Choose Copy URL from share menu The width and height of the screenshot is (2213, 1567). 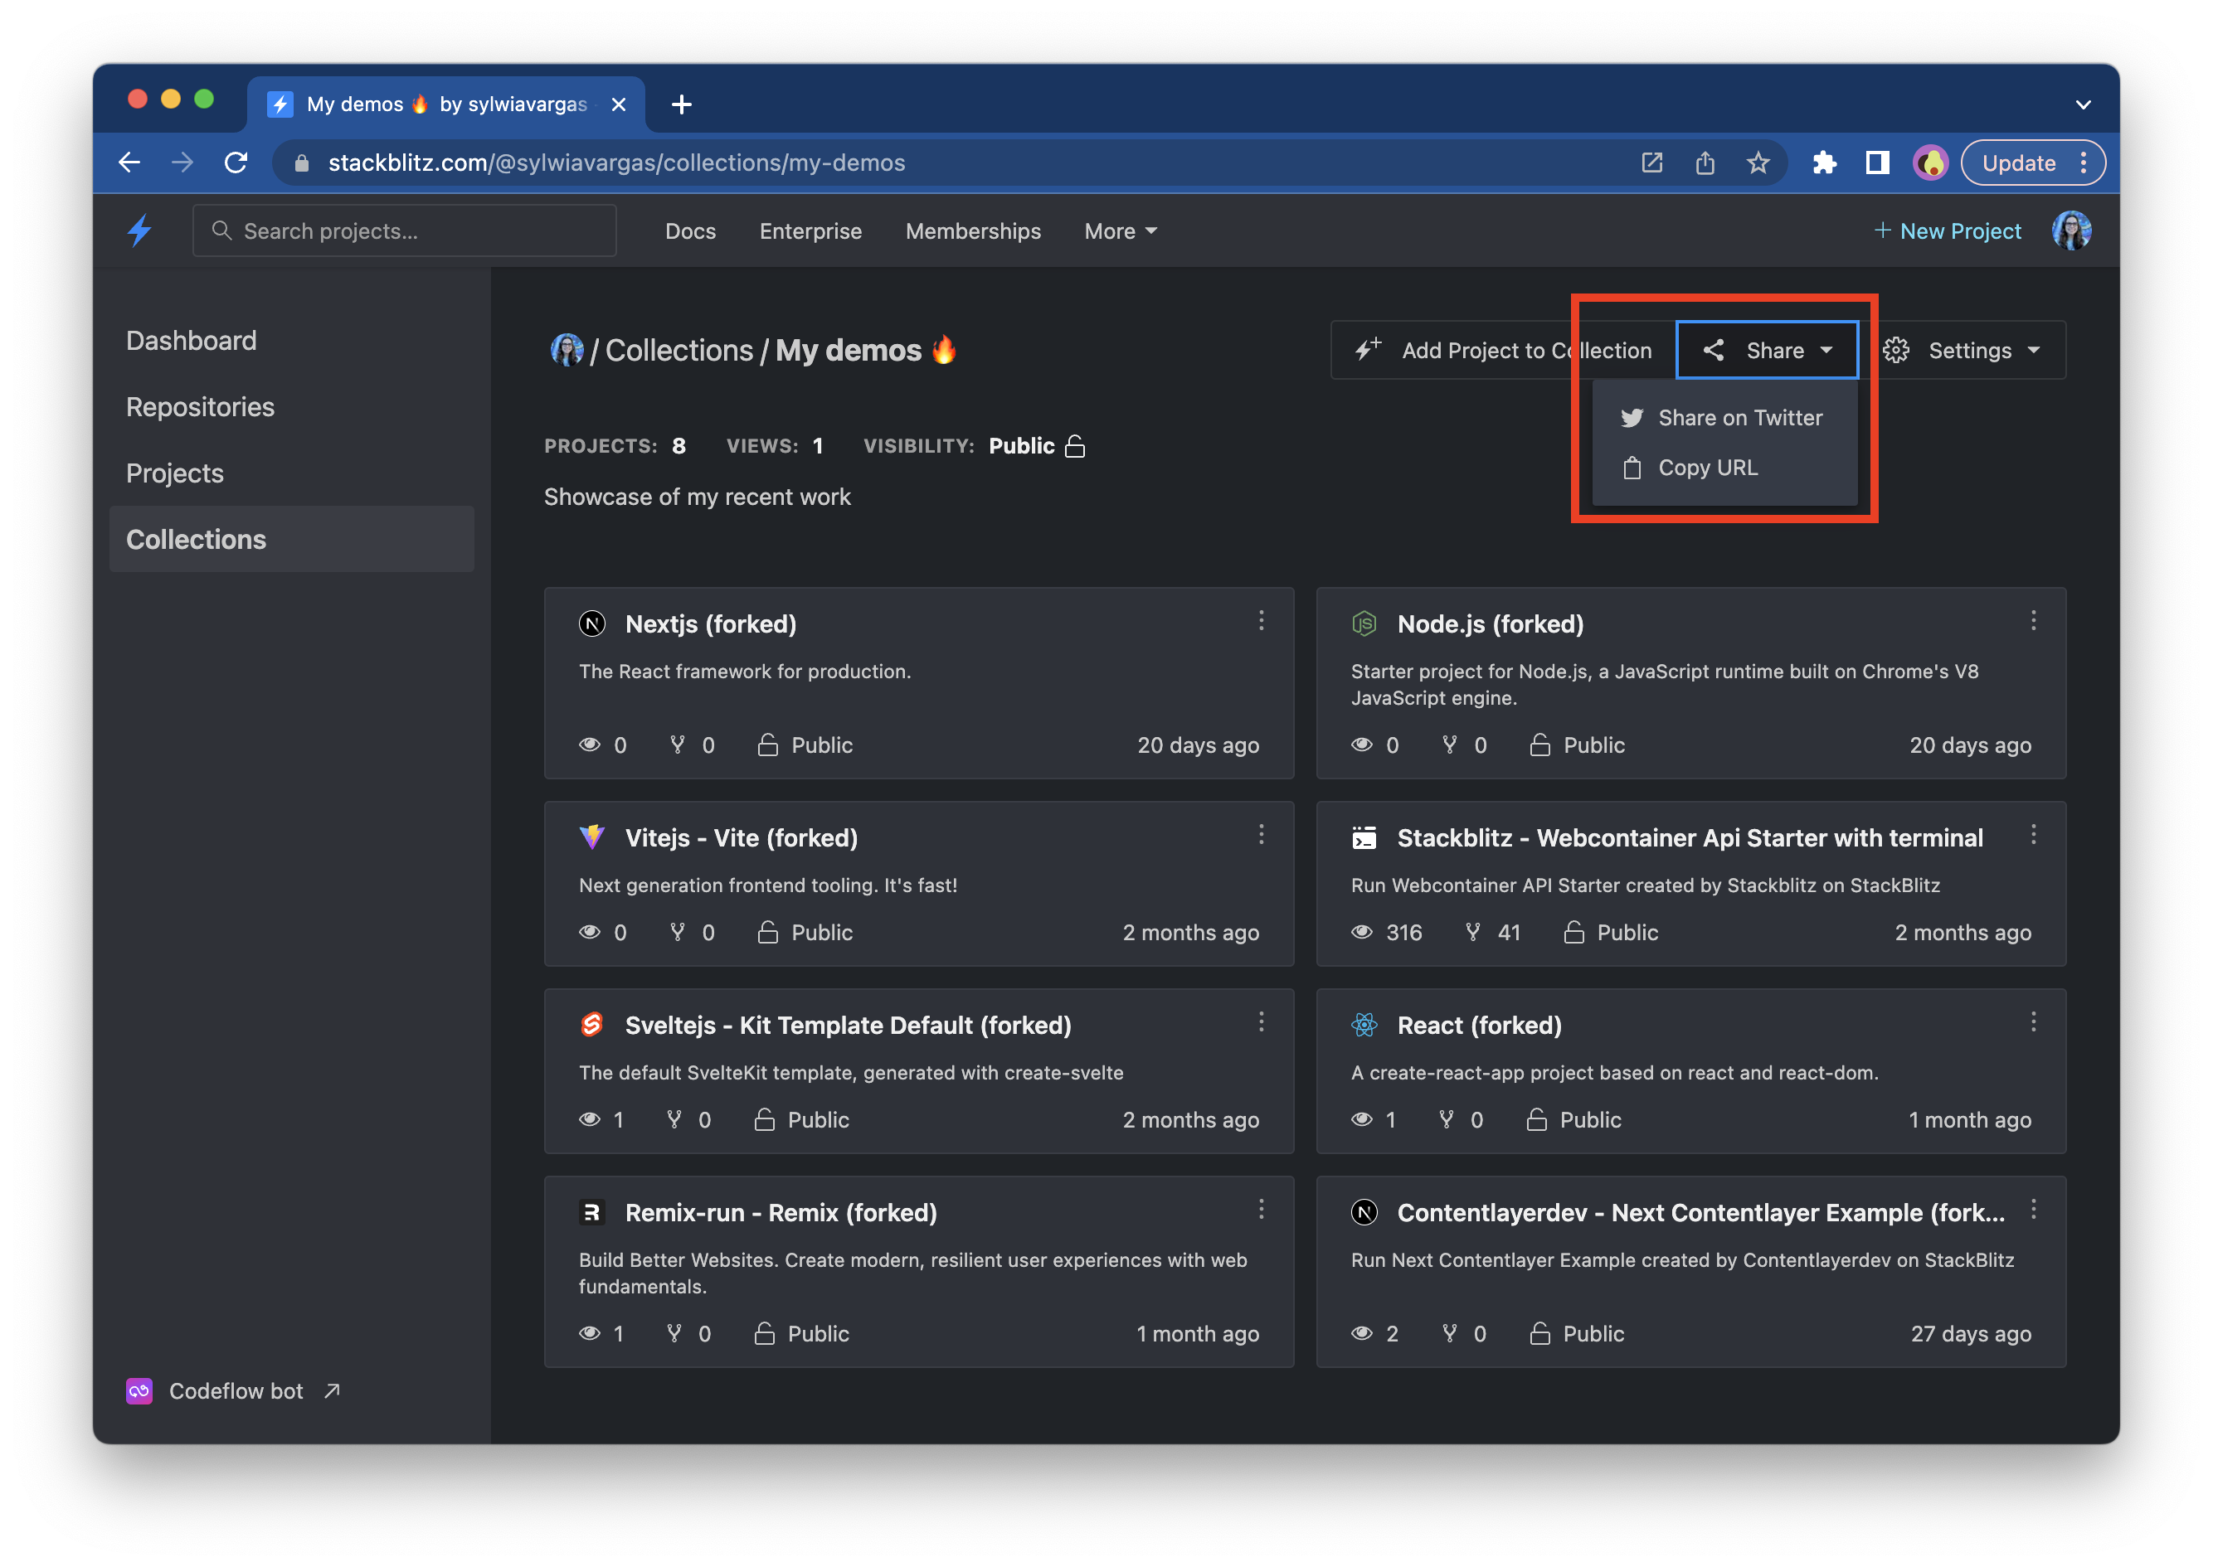tap(1706, 468)
